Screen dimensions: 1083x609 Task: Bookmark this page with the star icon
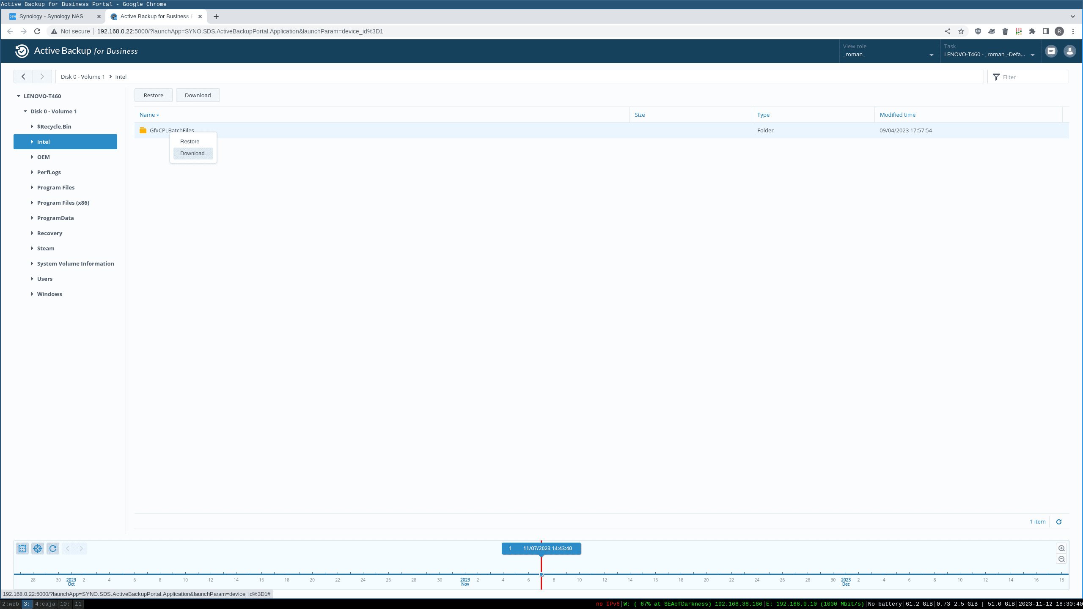961,31
